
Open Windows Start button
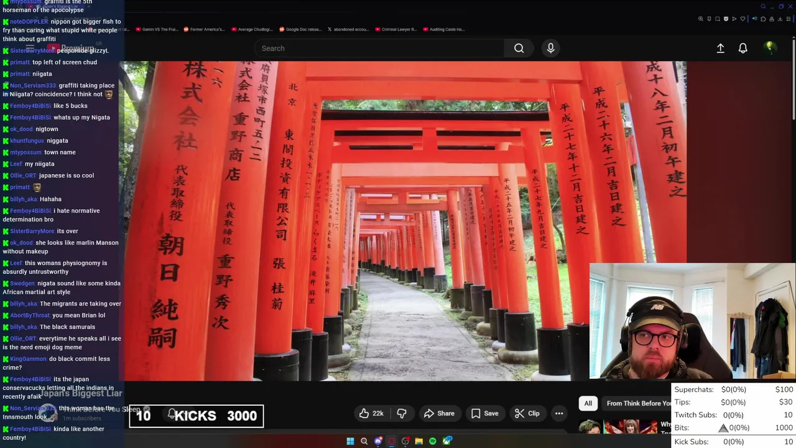click(x=350, y=441)
